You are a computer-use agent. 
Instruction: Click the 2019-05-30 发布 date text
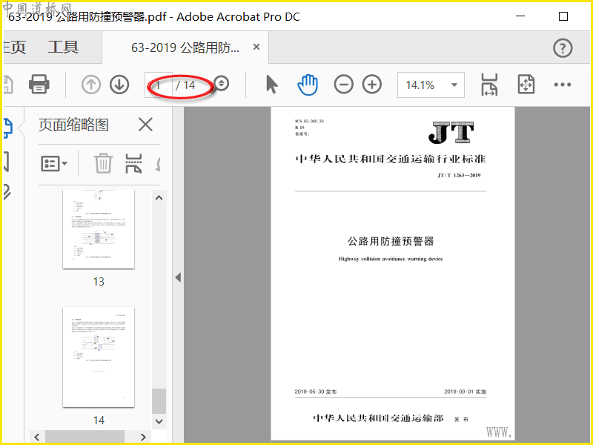coord(316,392)
